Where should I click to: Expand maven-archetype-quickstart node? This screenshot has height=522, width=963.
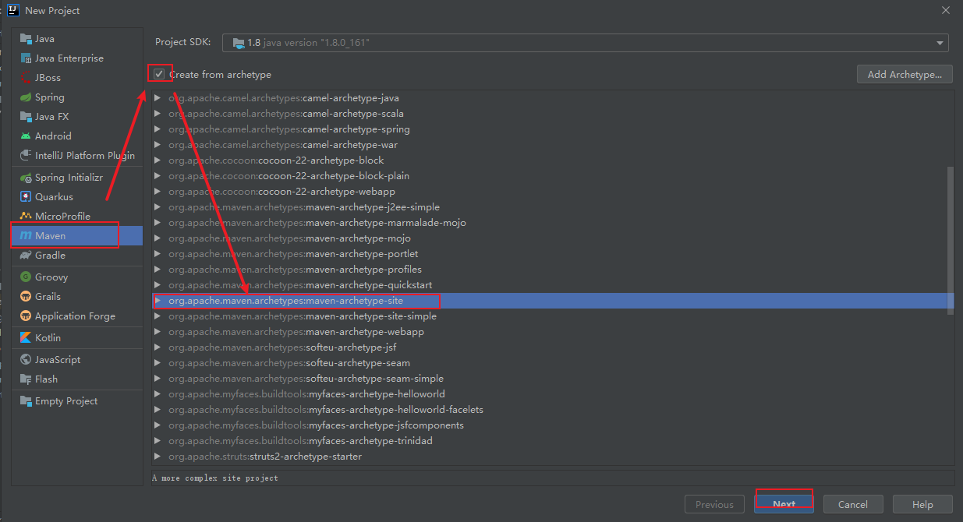(x=158, y=285)
